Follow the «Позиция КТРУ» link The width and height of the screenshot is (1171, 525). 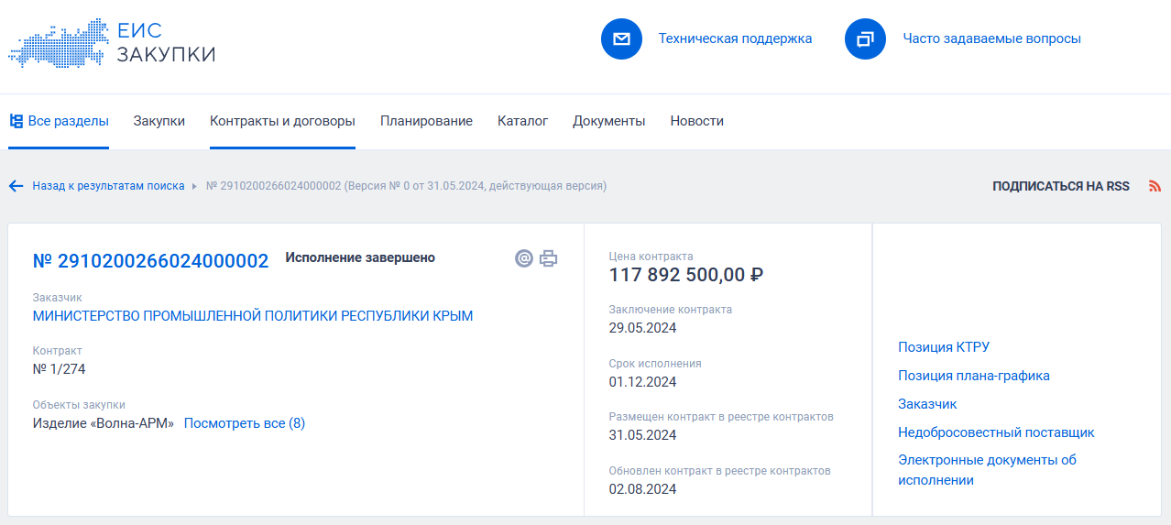click(x=944, y=347)
